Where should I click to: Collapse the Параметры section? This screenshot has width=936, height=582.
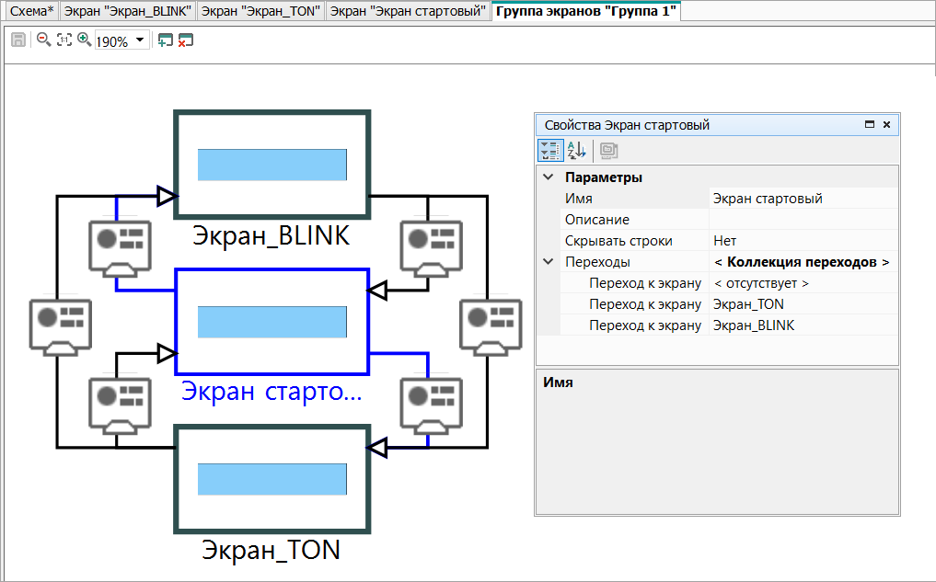549,177
